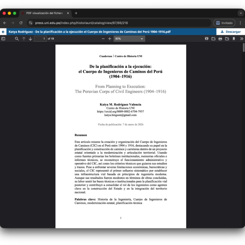Viewport: 245px width, 245px height.
Task: Print the PDF document
Action: tap(220, 39)
